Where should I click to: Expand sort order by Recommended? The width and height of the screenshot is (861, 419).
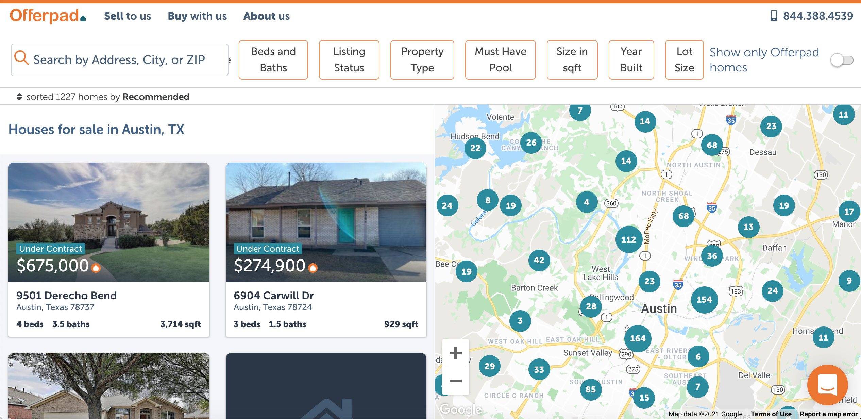point(155,97)
